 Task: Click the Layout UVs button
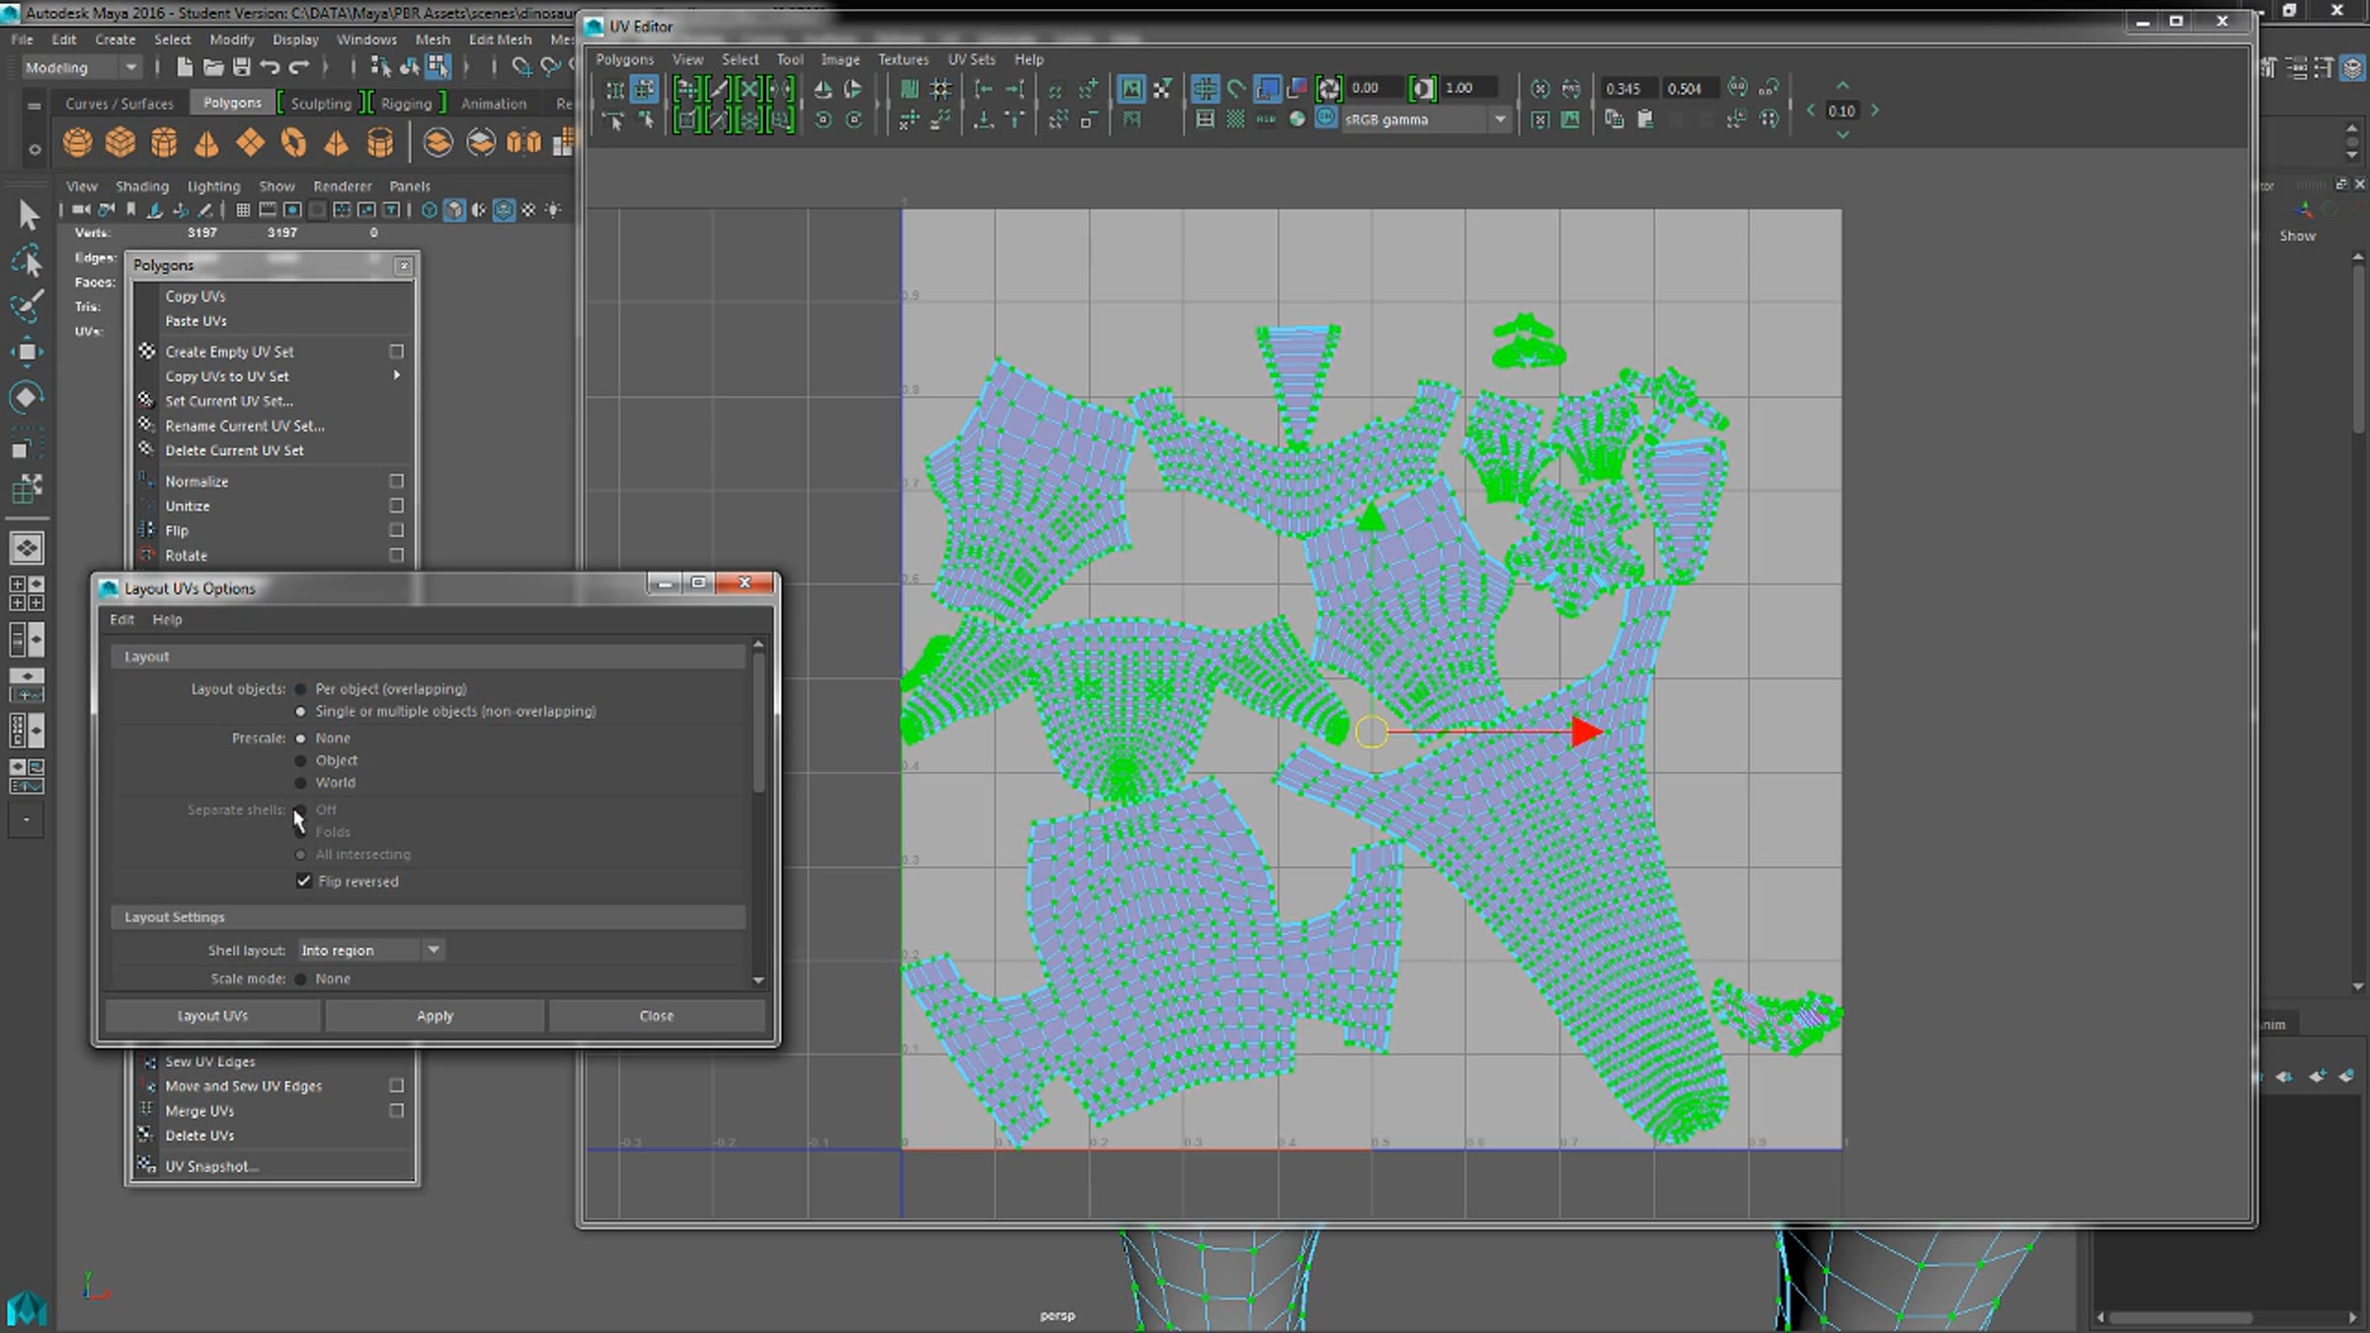point(212,1016)
